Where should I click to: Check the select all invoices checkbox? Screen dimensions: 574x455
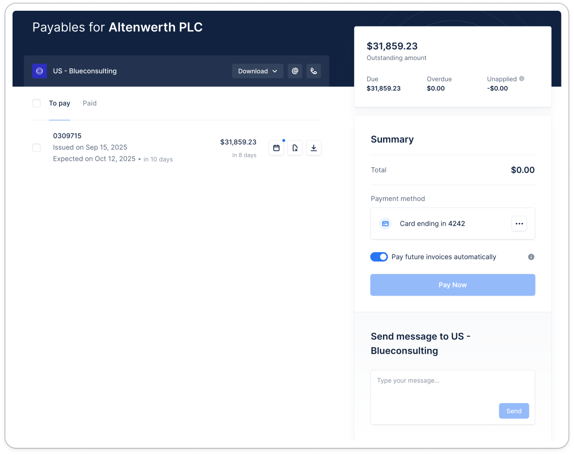pos(37,103)
